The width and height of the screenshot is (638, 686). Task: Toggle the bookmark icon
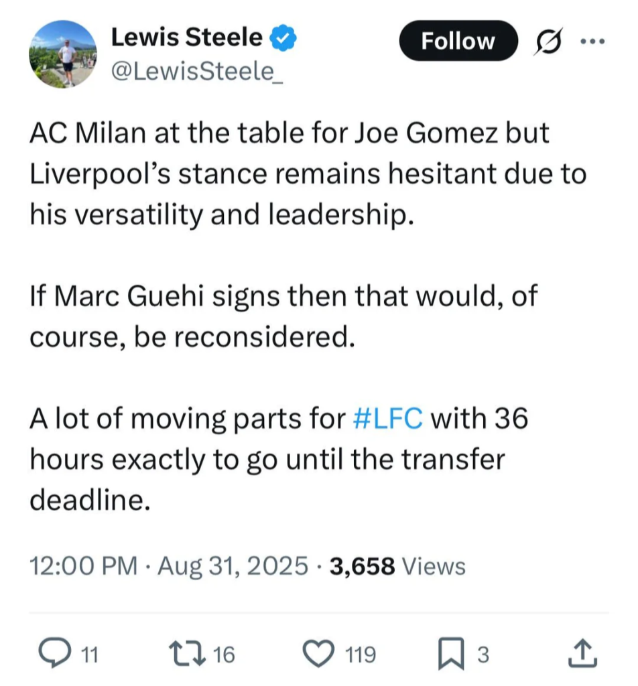[452, 654]
